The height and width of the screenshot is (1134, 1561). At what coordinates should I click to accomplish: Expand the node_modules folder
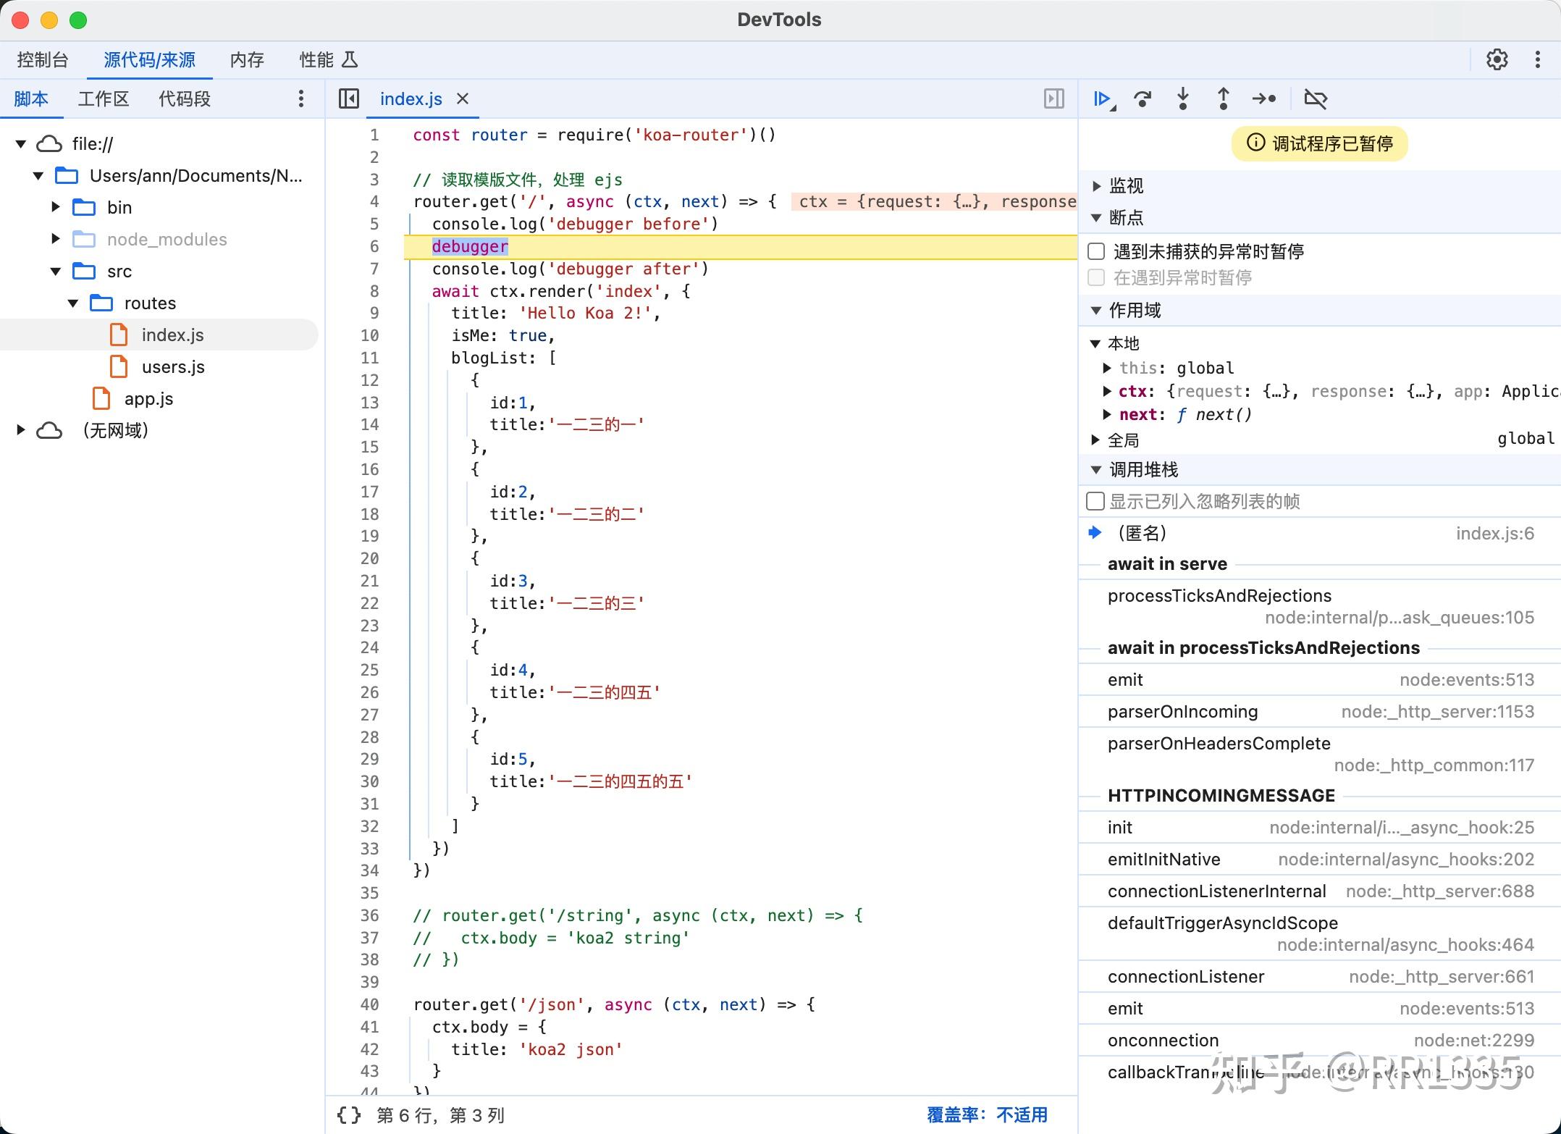56,239
